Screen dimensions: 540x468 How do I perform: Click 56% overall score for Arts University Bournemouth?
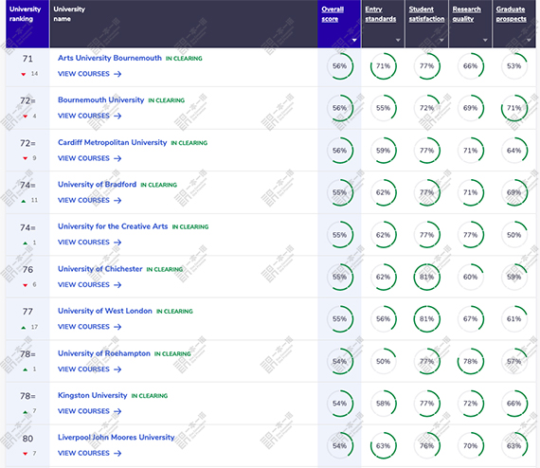[339, 66]
